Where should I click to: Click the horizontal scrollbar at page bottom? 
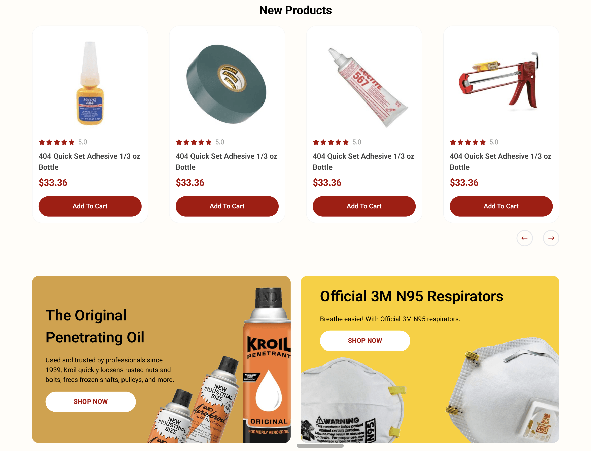320,446
